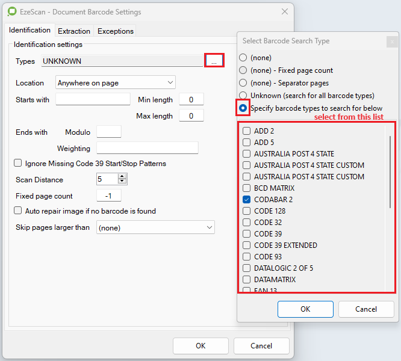Open the Exceptions tab
The image size is (401, 361).
coord(115,31)
